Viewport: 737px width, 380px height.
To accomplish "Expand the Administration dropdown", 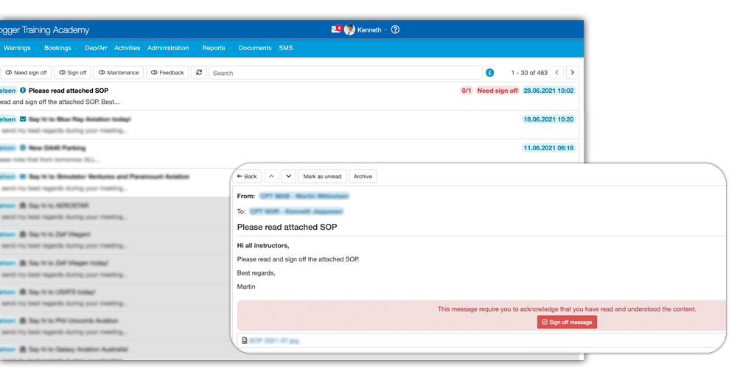I will (x=171, y=48).
